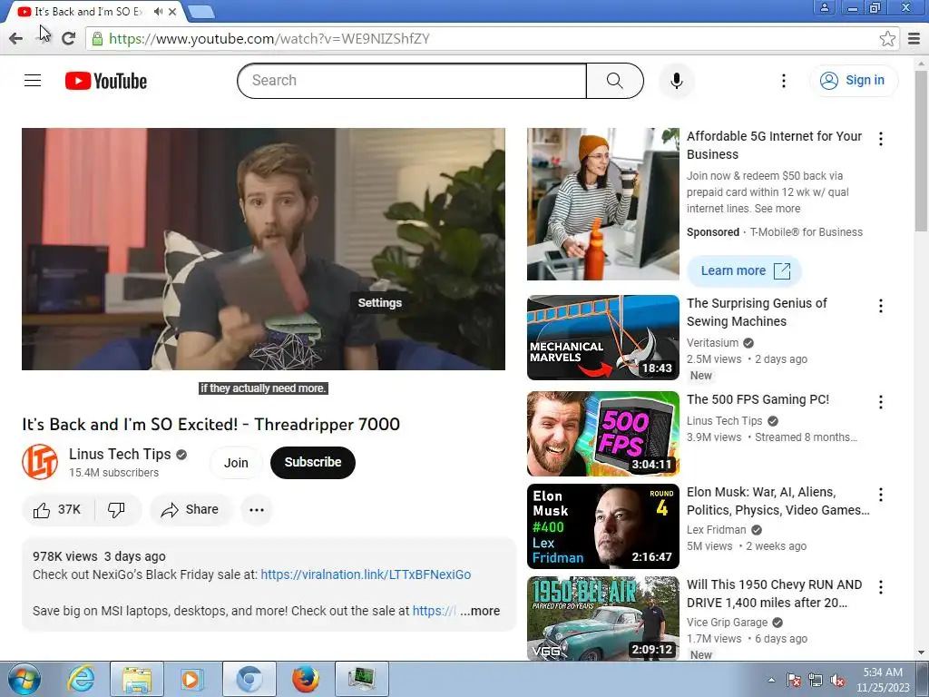The image size is (929, 697).
Task: Open the Action Center flag icon
Action: (793, 681)
